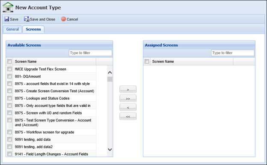Select all available screens header checkbox
267x165 pixels.
click(9, 61)
